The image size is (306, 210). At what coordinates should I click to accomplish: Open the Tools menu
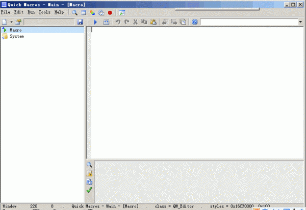coord(44,12)
